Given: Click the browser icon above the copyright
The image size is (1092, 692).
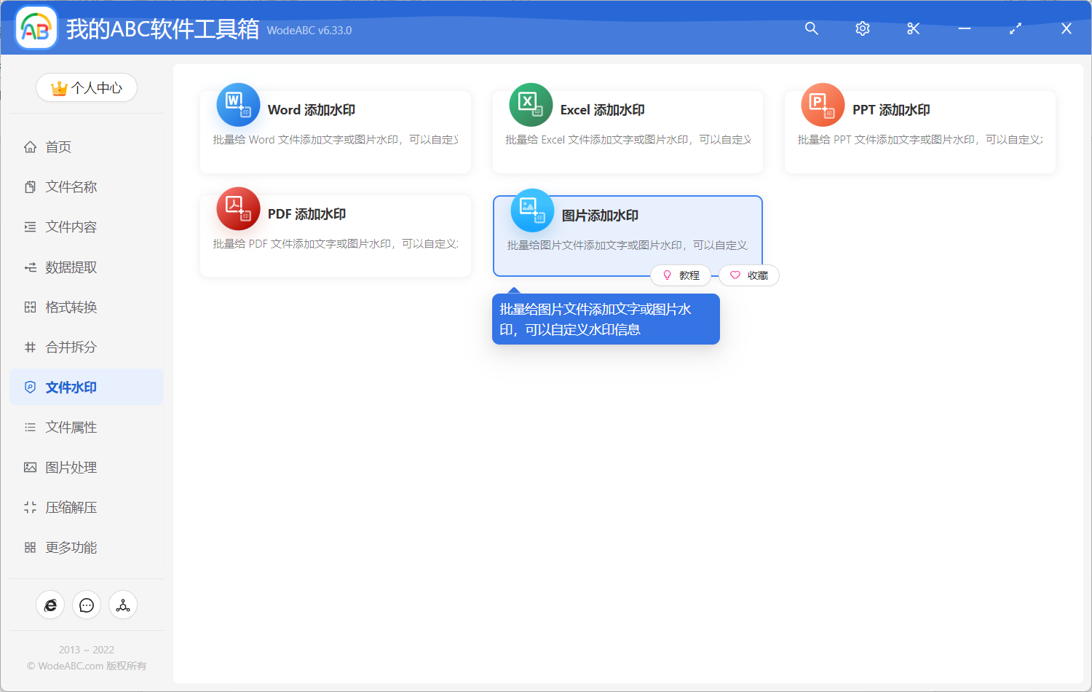Looking at the screenshot, I should coord(50,605).
